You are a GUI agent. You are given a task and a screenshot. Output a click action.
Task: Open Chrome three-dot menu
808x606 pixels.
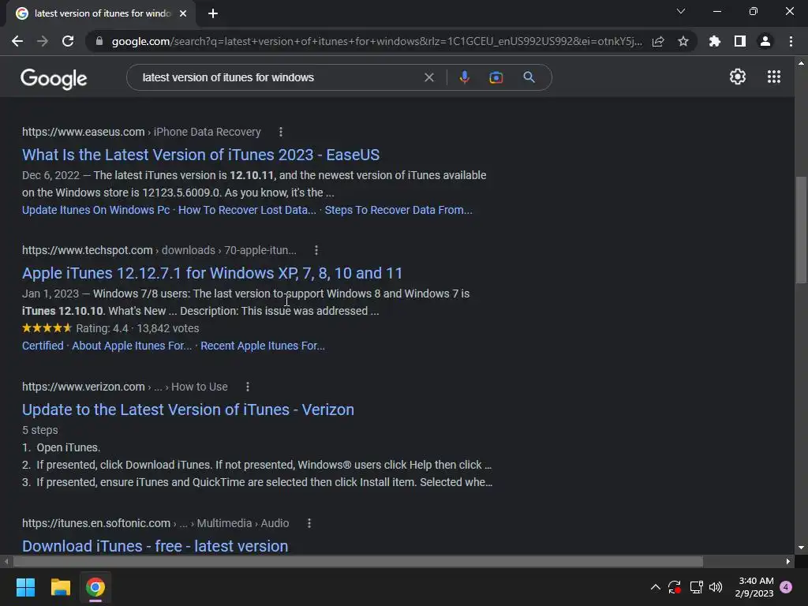[791, 41]
